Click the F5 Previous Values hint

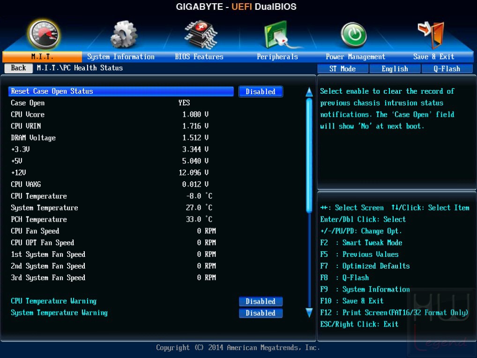pyautogui.click(x=359, y=254)
